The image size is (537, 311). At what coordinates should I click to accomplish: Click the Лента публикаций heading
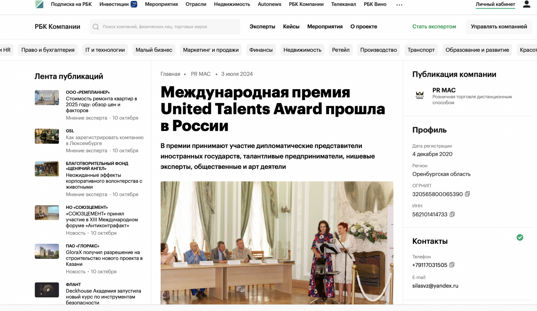[x=69, y=76]
